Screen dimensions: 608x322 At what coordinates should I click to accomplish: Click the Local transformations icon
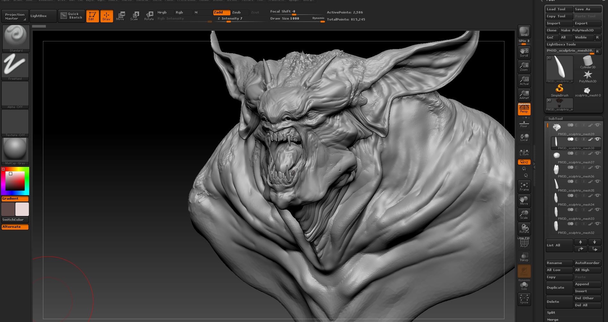pos(524,137)
